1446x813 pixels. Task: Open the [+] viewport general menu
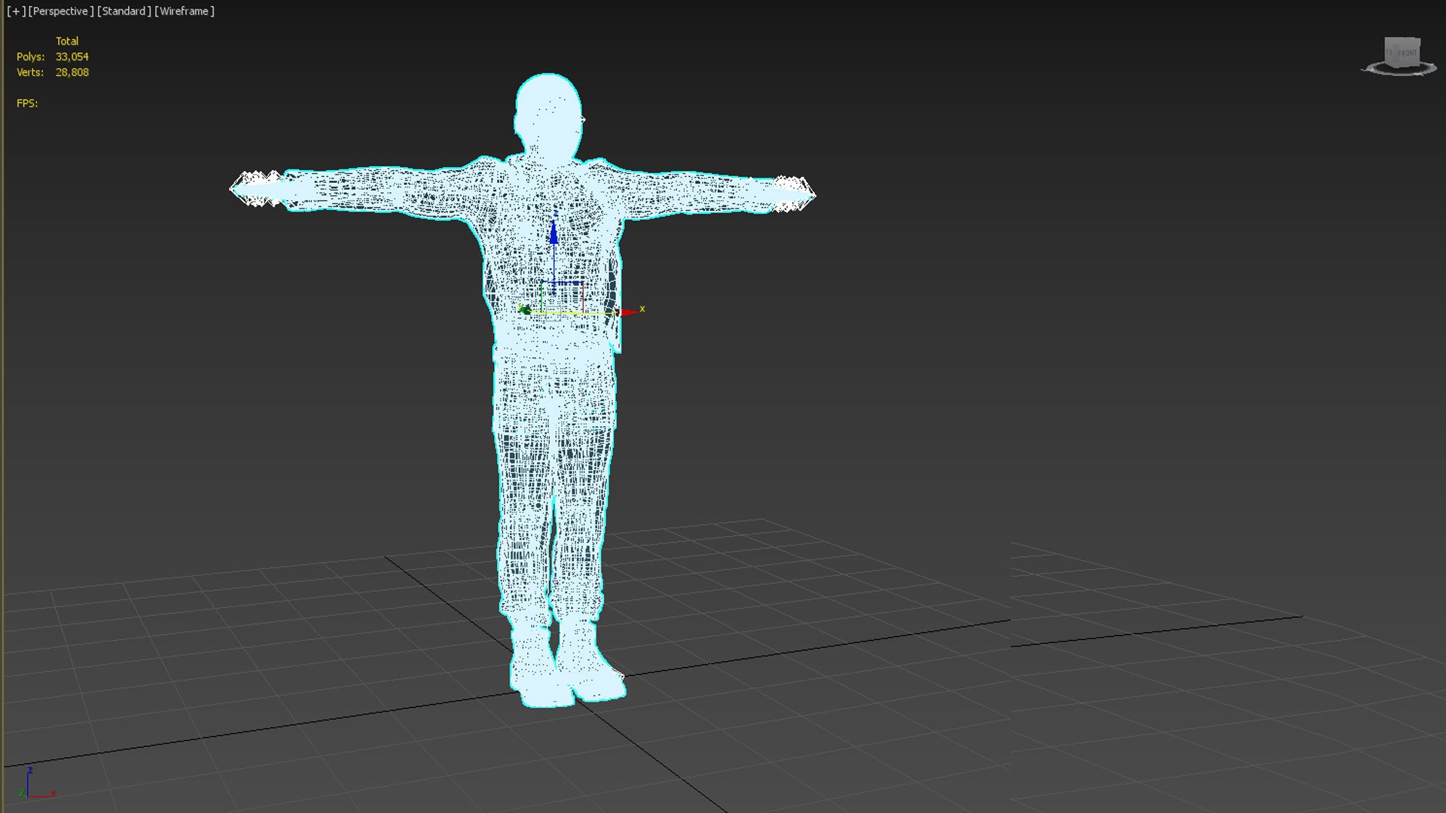tap(16, 11)
